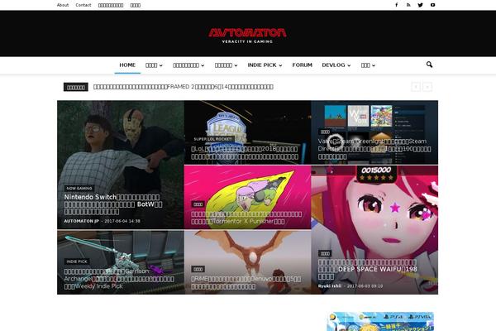
Task: Open the Facebook page icon
Action: coord(396,5)
